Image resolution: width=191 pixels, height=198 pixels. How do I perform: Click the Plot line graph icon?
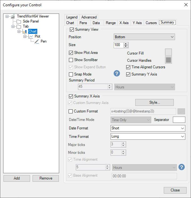[31, 36]
